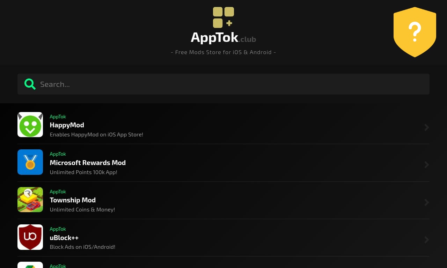Image resolution: width=447 pixels, height=268 pixels.
Task: Click the HappyMod app icon
Action: point(30,125)
